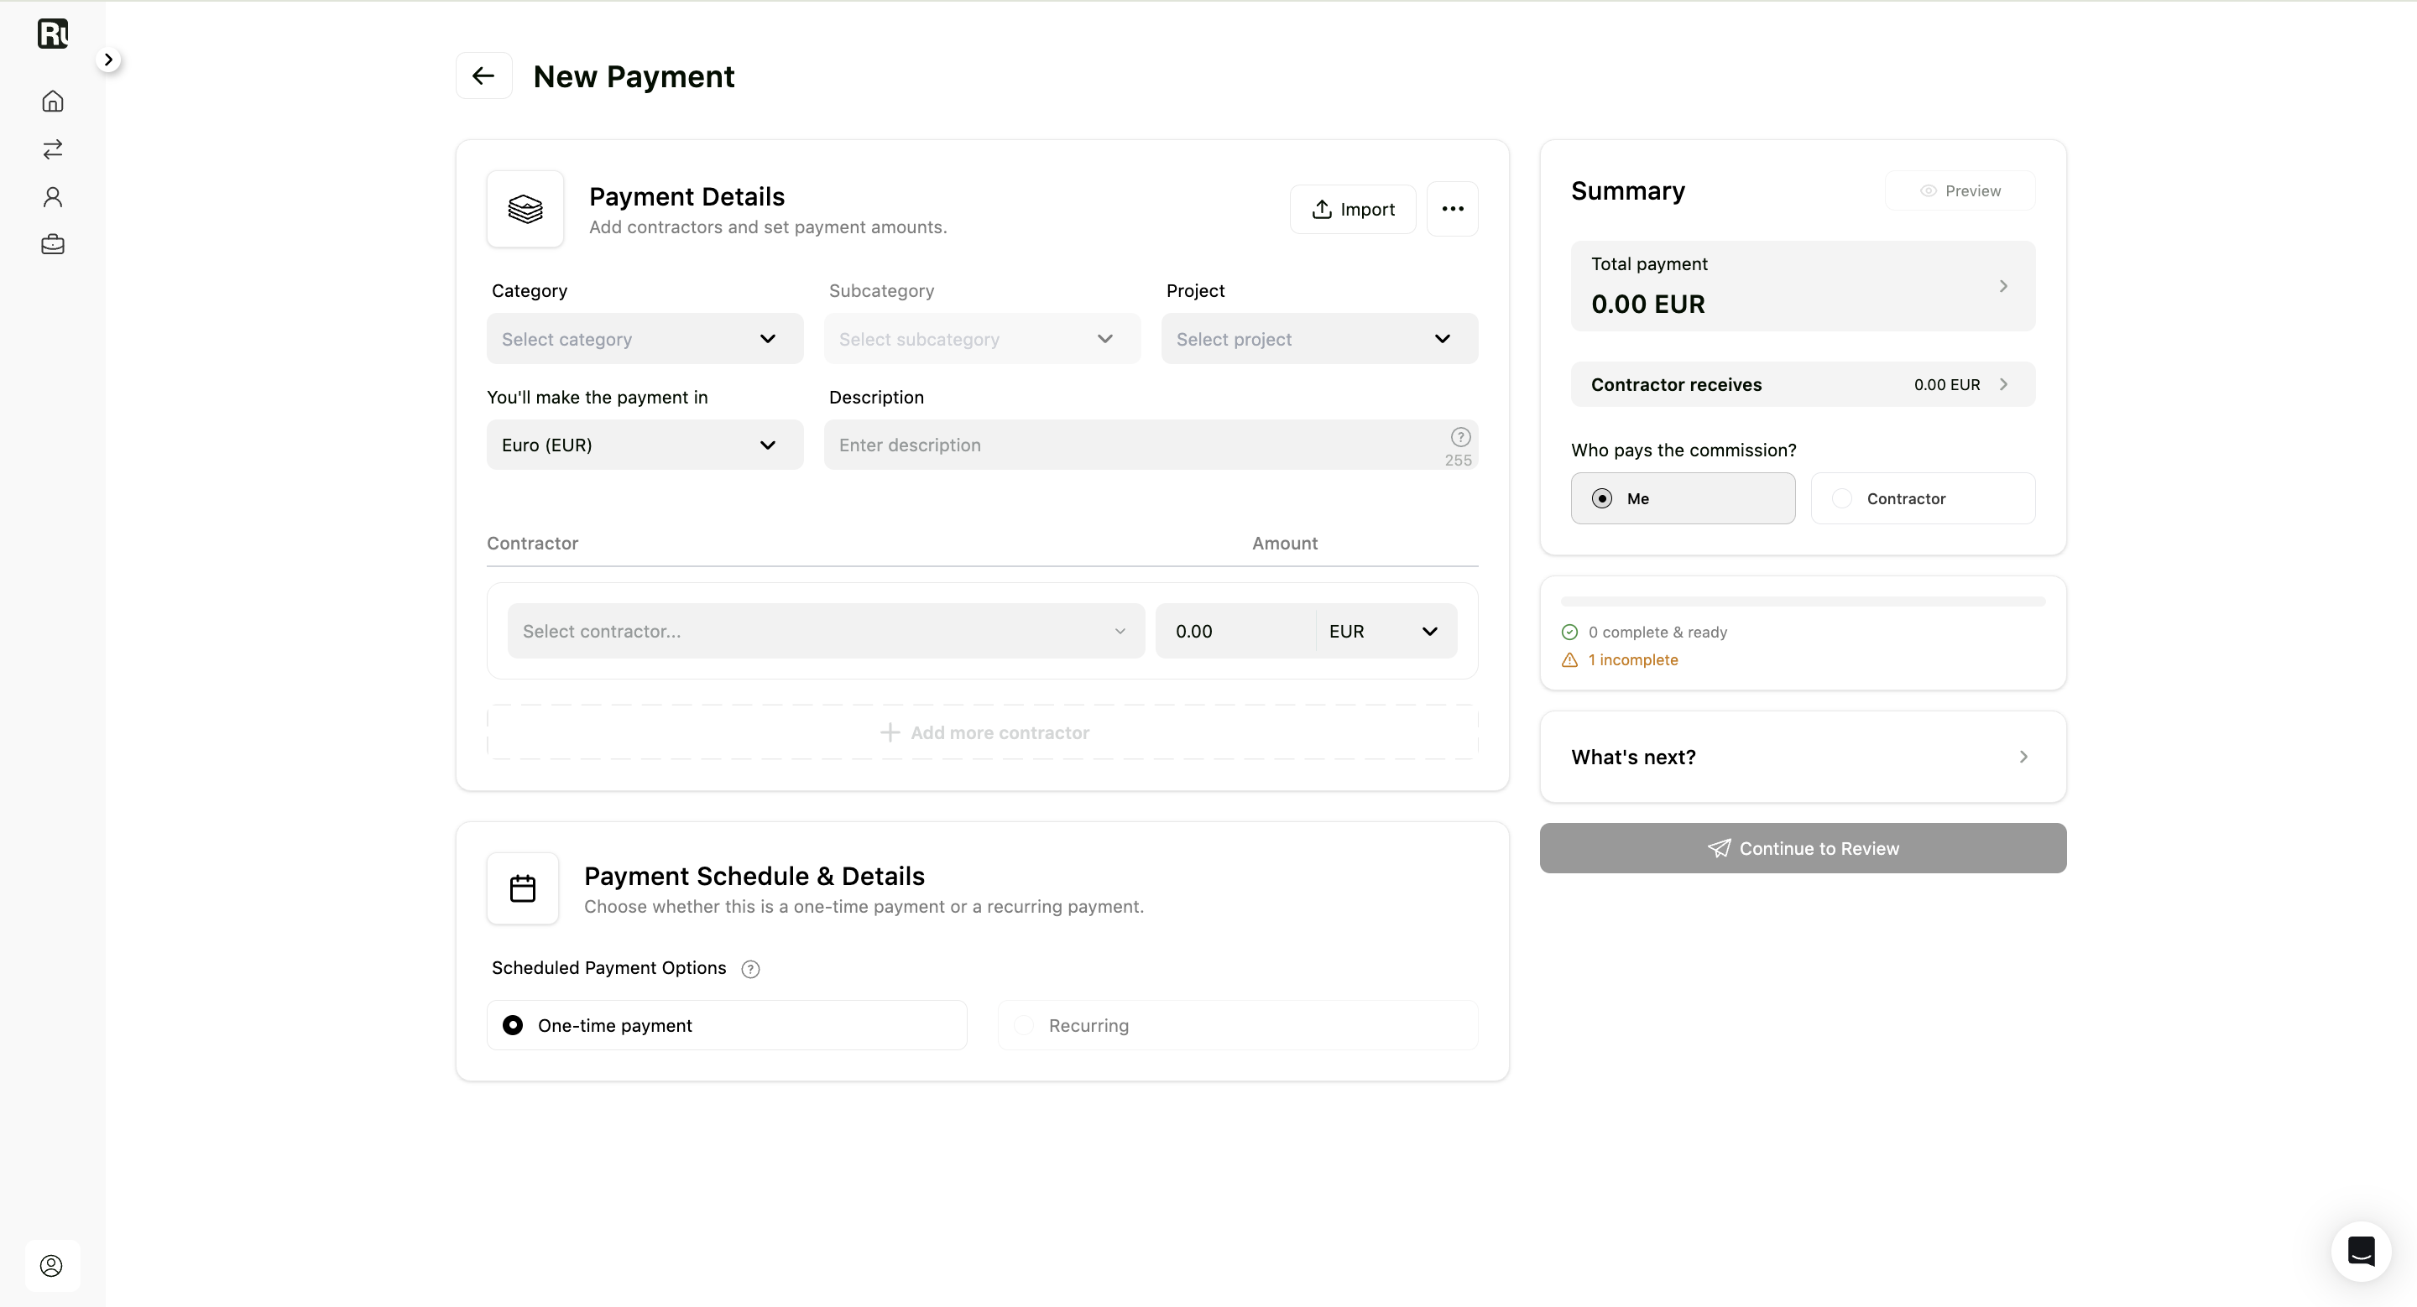
Task: Expand the sidebar with the arrow toggle
Action: (x=109, y=60)
